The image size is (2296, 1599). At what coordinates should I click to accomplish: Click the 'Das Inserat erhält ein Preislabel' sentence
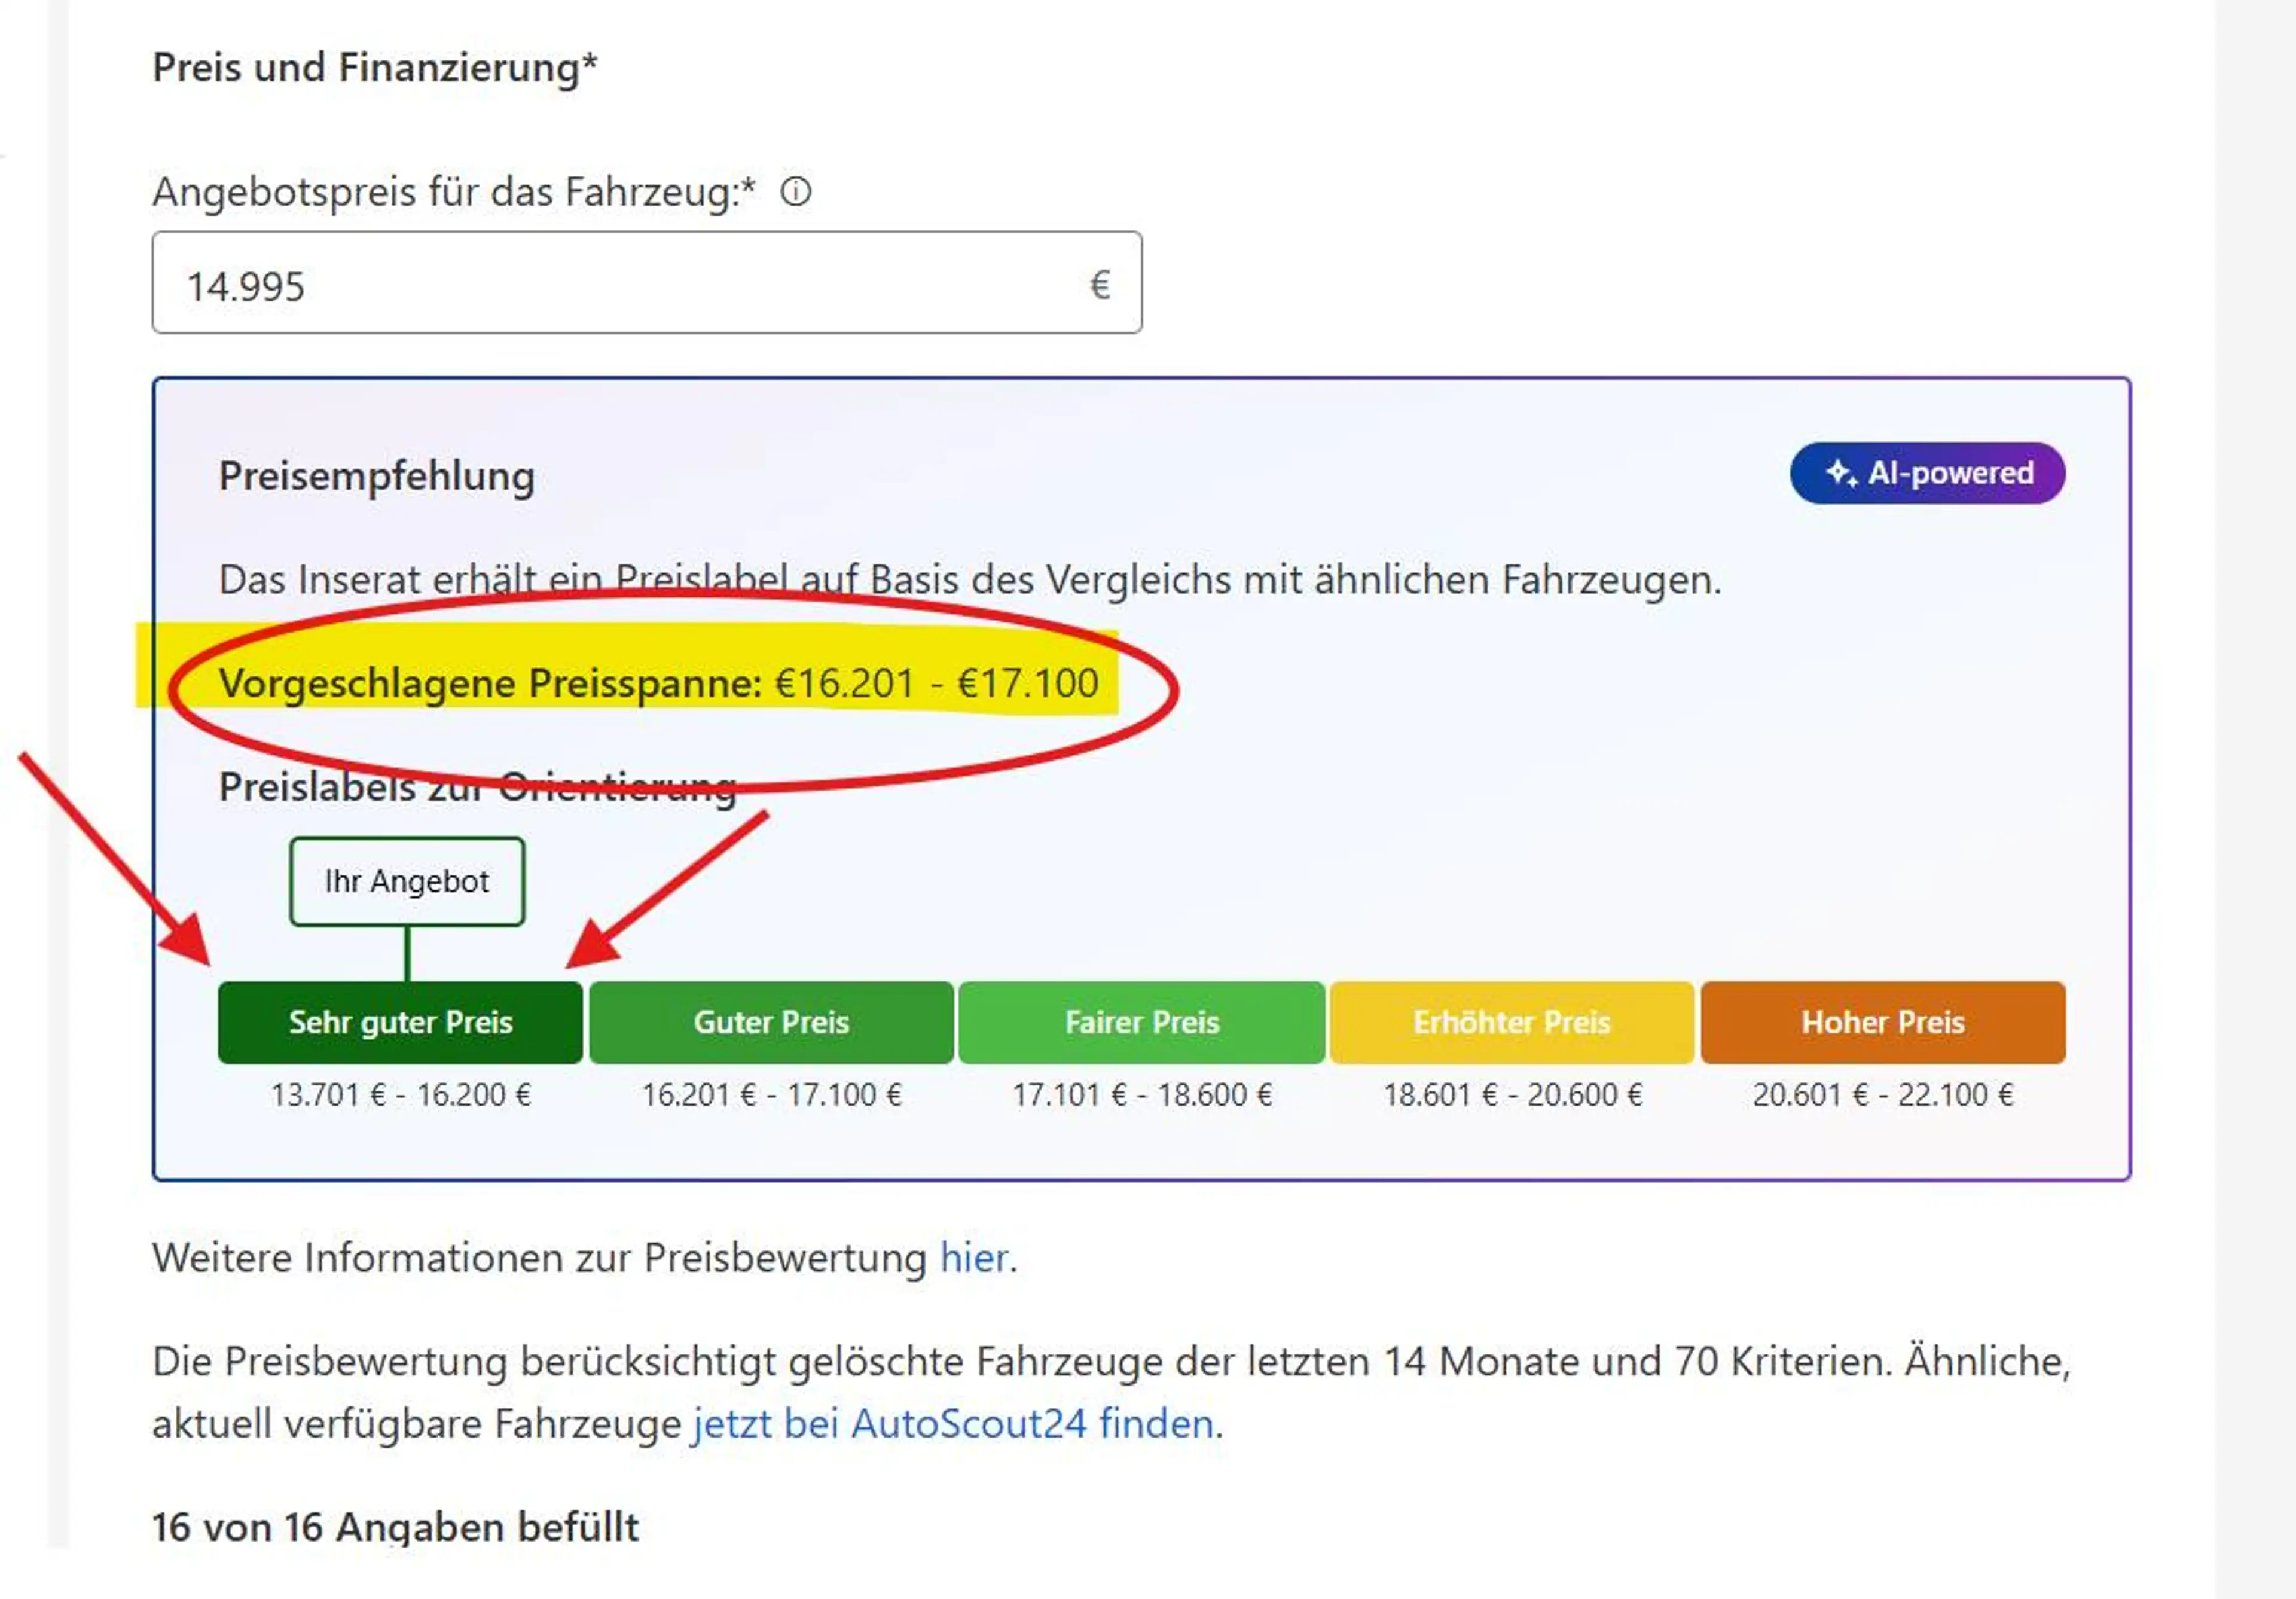(970, 581)
